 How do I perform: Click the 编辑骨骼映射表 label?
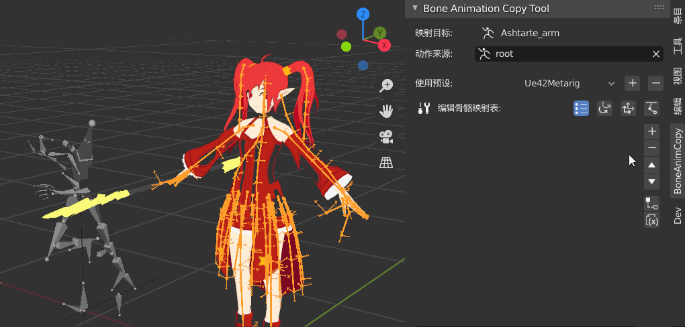(x=469, y=109)
